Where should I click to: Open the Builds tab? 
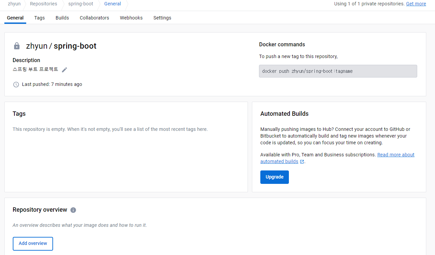click(62, 18)
